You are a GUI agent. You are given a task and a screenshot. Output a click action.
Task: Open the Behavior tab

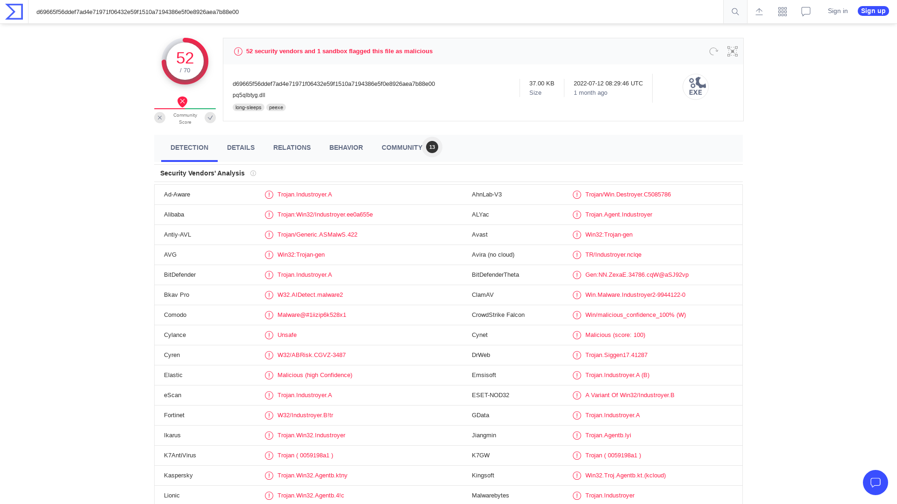pos(346,147)
